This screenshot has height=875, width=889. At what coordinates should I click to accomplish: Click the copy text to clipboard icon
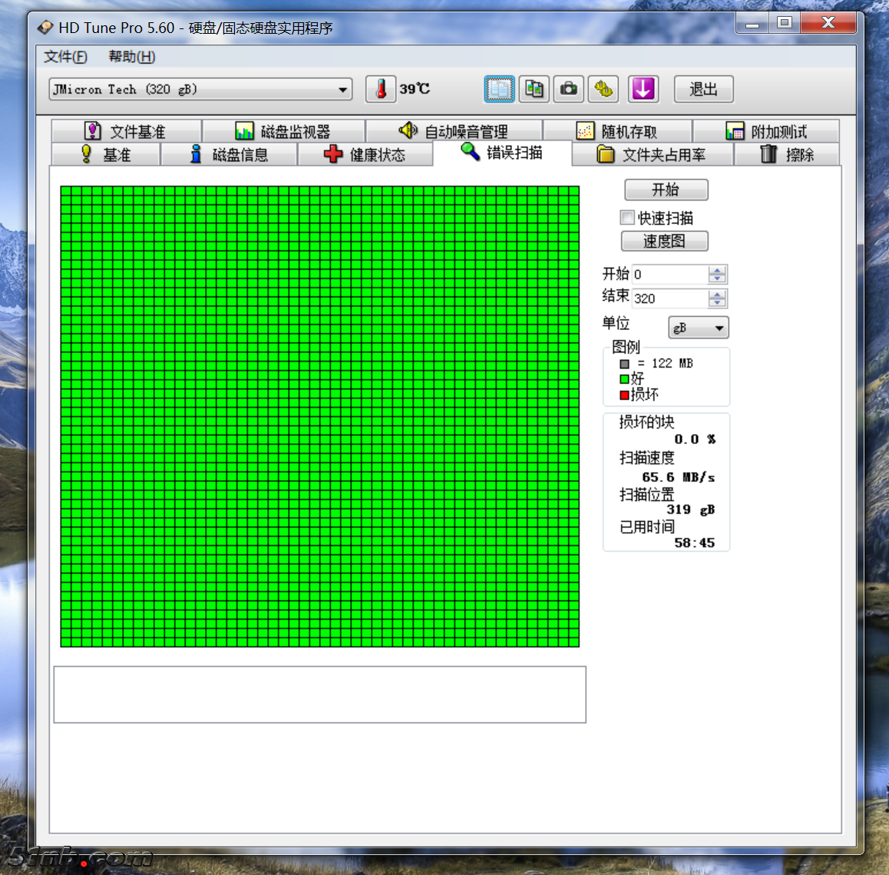[499, 89]
